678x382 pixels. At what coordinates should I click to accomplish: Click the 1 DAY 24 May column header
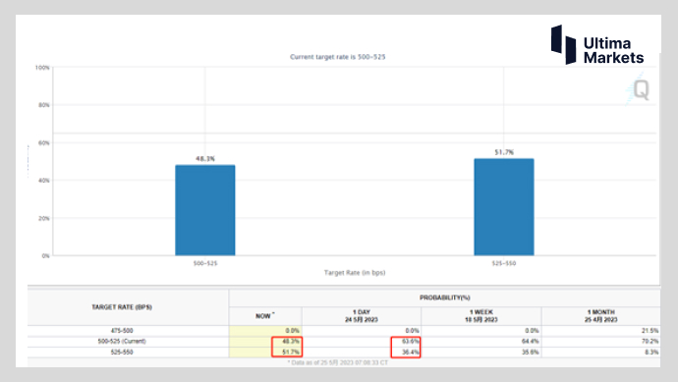pyautogui.click(x=362, y=316)
